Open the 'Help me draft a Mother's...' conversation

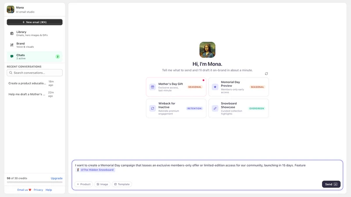(x=35, y=94)
